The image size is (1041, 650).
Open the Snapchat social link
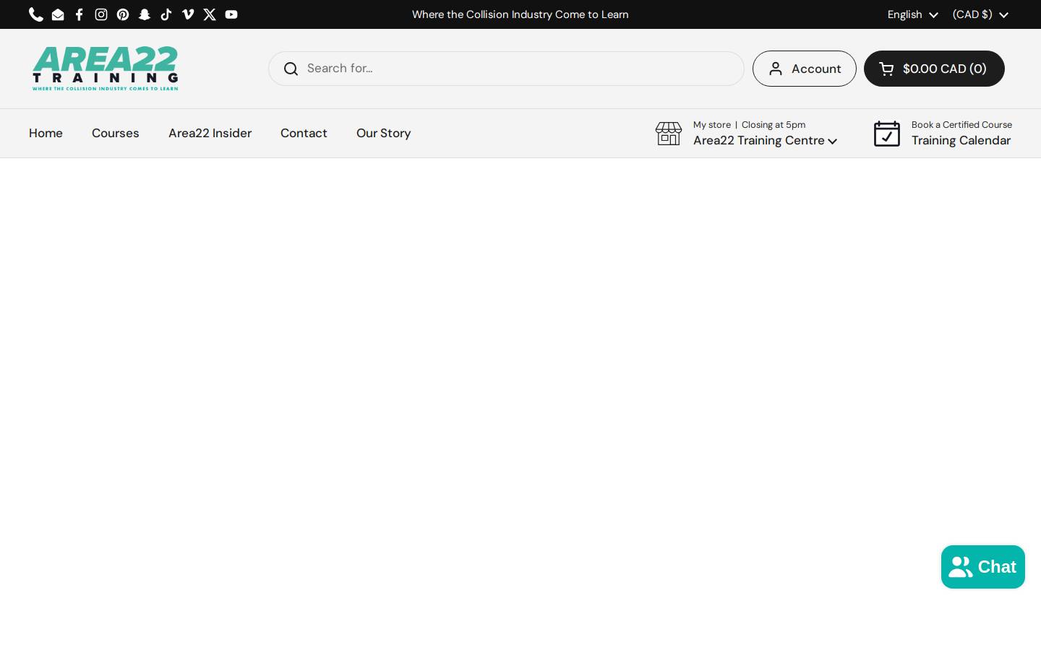145,14
